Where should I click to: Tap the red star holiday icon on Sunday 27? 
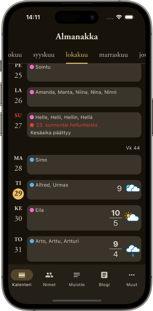(x=32, y=125)
